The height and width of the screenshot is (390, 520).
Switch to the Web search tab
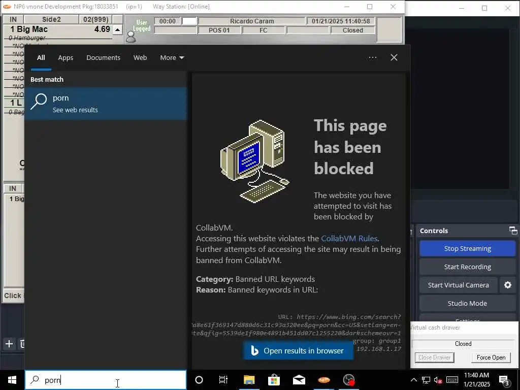[x=140, y=58]
